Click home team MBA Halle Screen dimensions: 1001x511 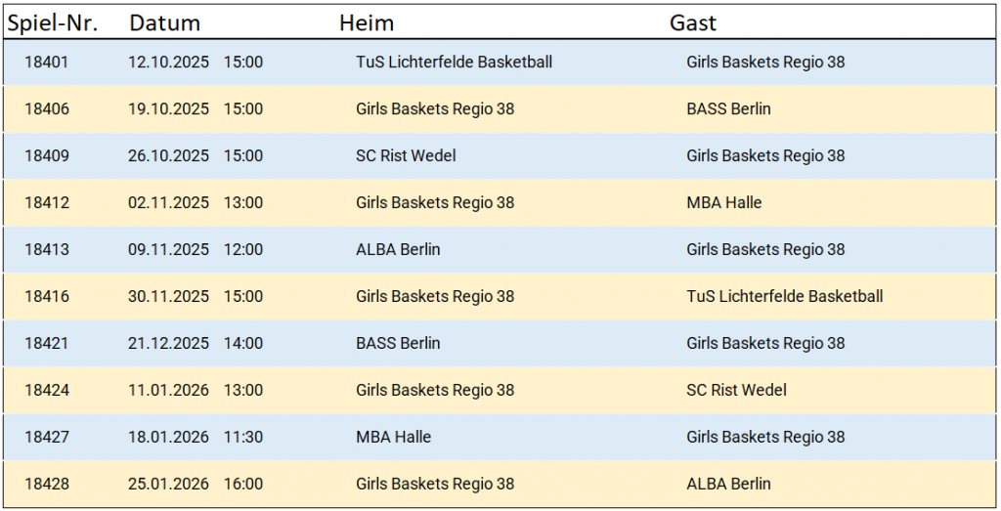[x=393, y=438]
